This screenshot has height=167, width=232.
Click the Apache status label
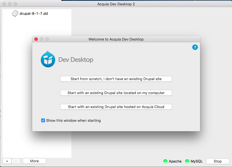point(175,161)
